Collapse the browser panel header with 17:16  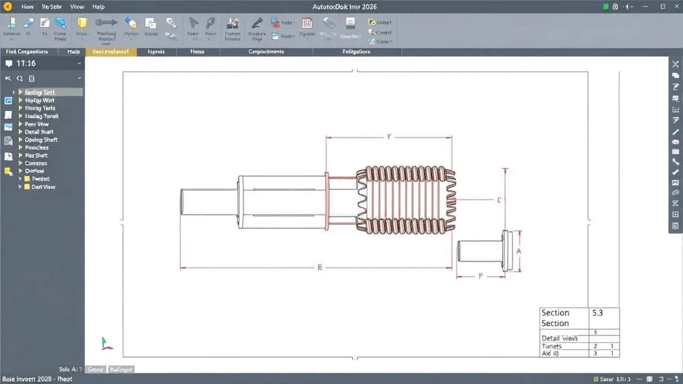pos(79,64)
